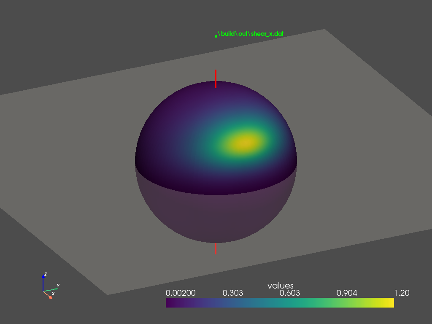Click the red axis line above the sphere
432x324 pixels.
pos(216,78)
